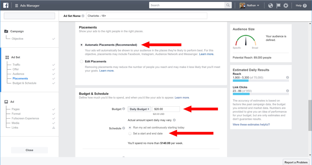The height and width of the screenshot is (165, 312).
Task: Click the Ad Set Name text field
Action: pyautogui.click(x=147, y=16)
